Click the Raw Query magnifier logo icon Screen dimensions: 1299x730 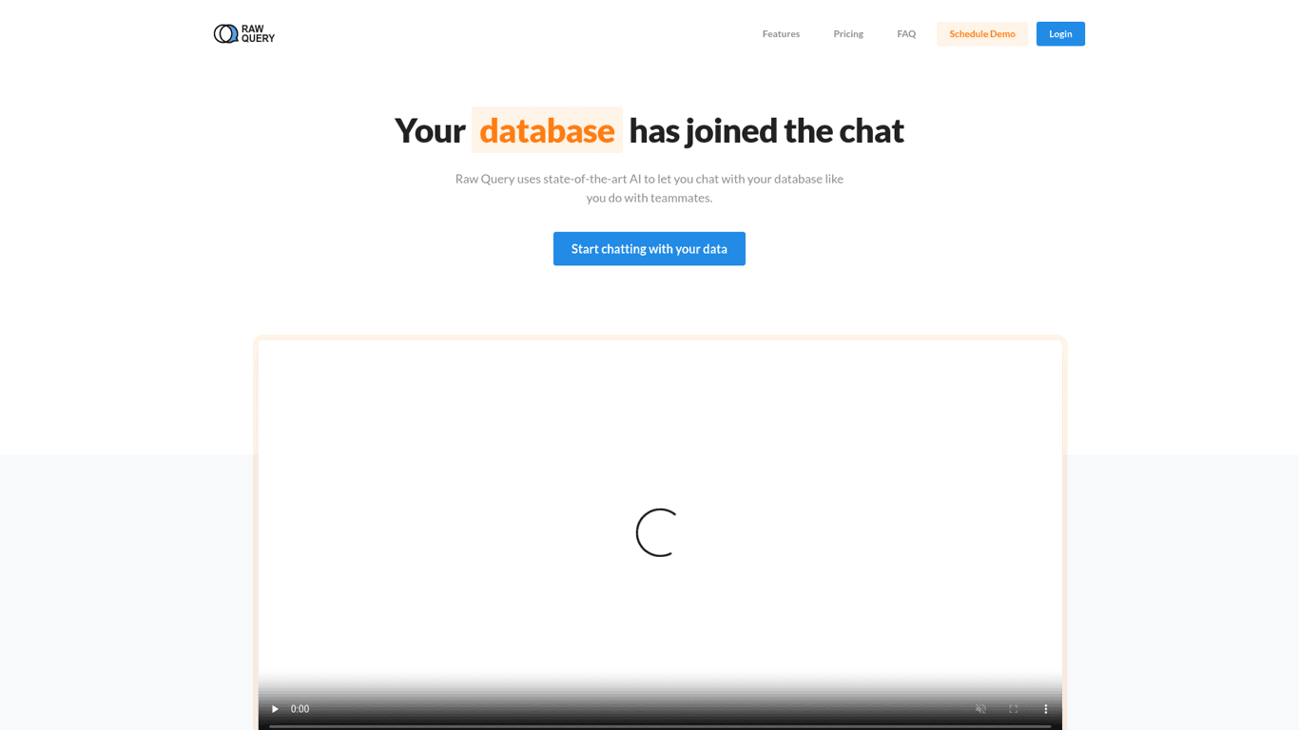[x=225, y=34]
